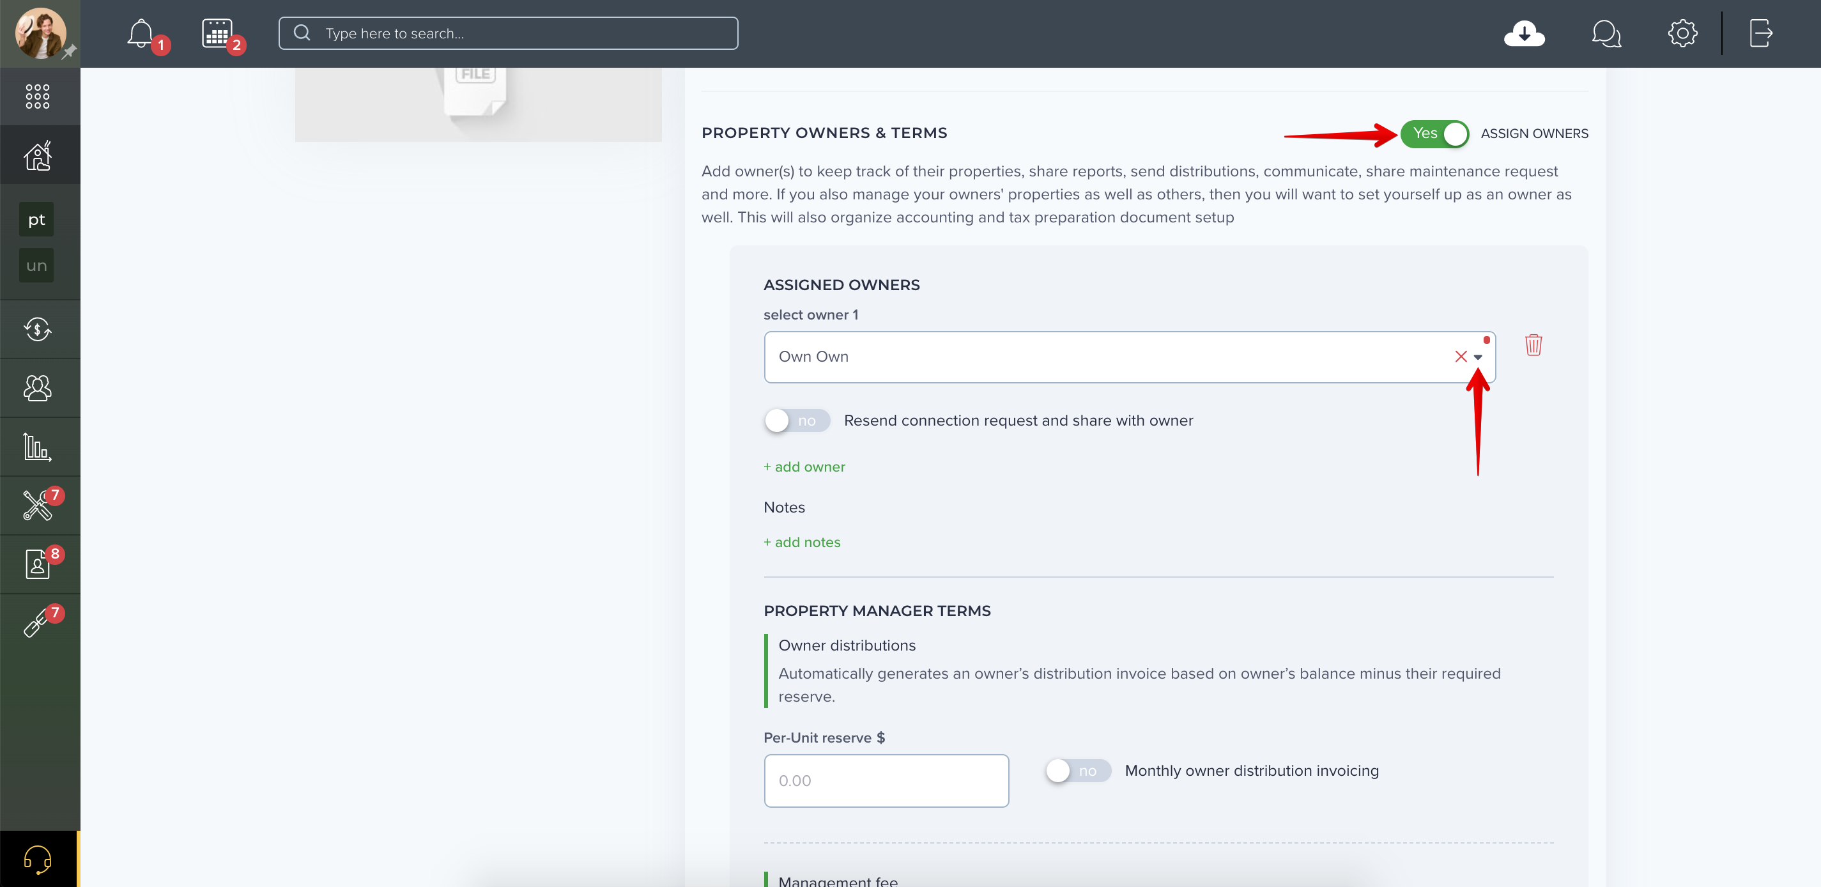Open the applications document icon with badge 8
This screenshot has width=1821, height=887.
(x=38, y=564)
